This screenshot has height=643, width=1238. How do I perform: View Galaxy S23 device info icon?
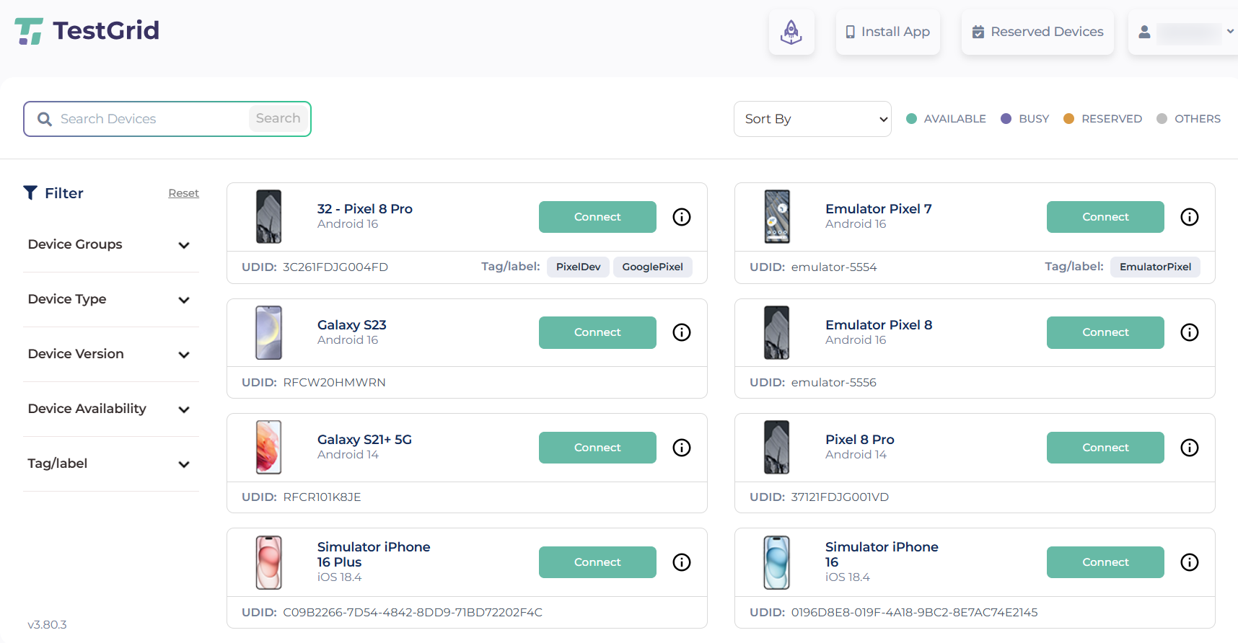(682, 332)
